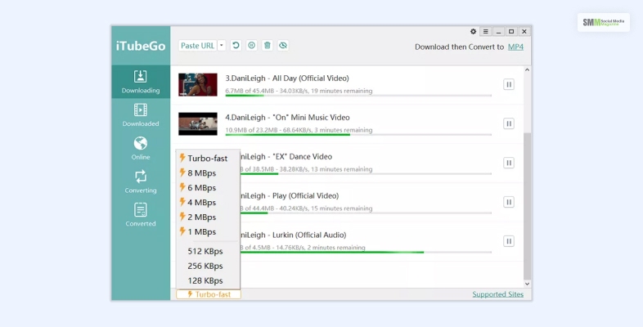
Task: Click the scrollbar up arrow
Action: (x=528, y=70)
